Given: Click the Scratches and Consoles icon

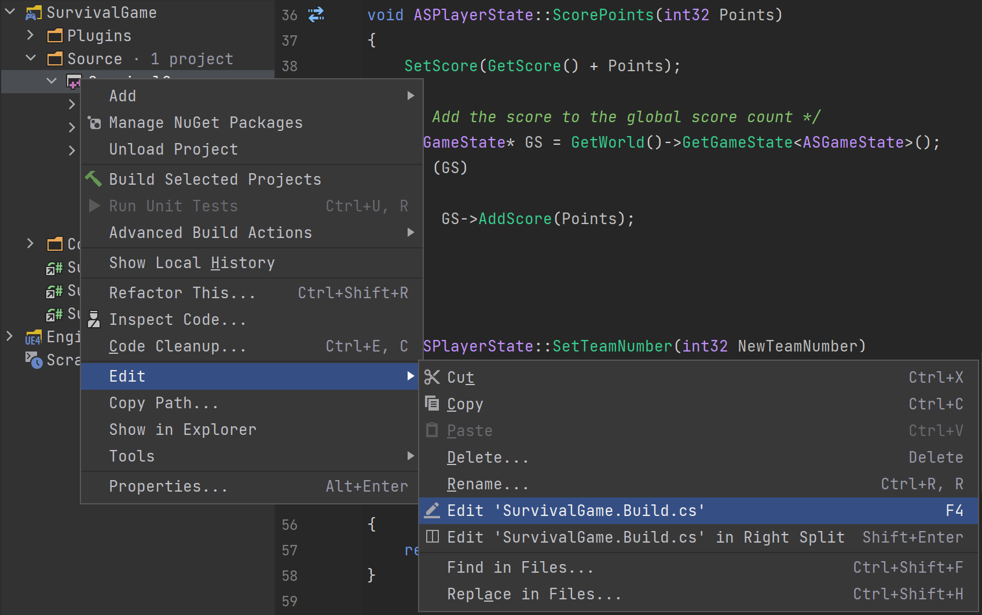Looking at the screenshot, I should 34,360.
